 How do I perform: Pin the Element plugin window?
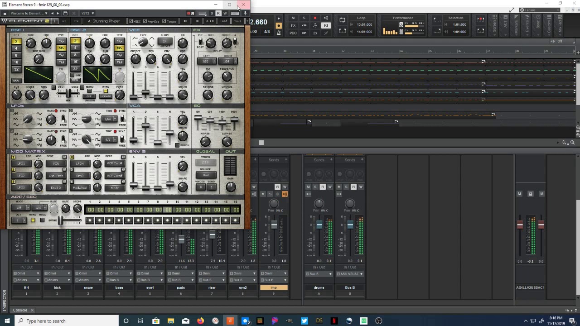point(245,13)
